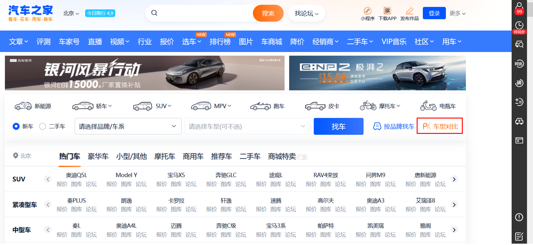Click the 发布作品 pencil icon
Image resolution: width=533 pixels, height=245 pixels.
410,11
